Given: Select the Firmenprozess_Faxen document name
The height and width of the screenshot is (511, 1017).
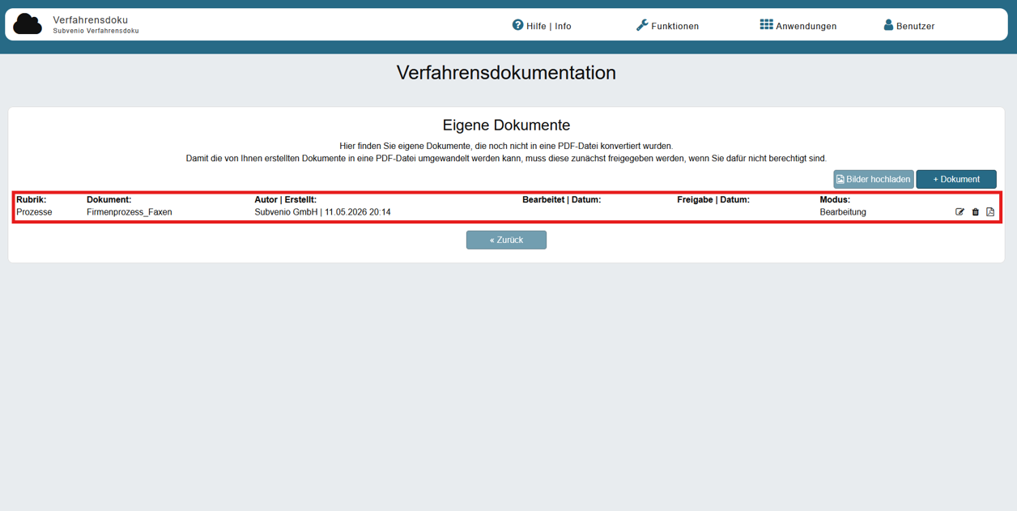Looking at the screenshot, I should pos(130,212).
